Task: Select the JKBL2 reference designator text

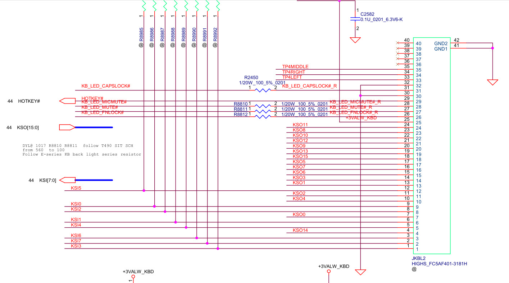Action: click(x=419, y=258)
